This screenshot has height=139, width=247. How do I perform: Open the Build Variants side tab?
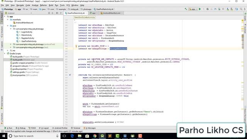point(2,102)
